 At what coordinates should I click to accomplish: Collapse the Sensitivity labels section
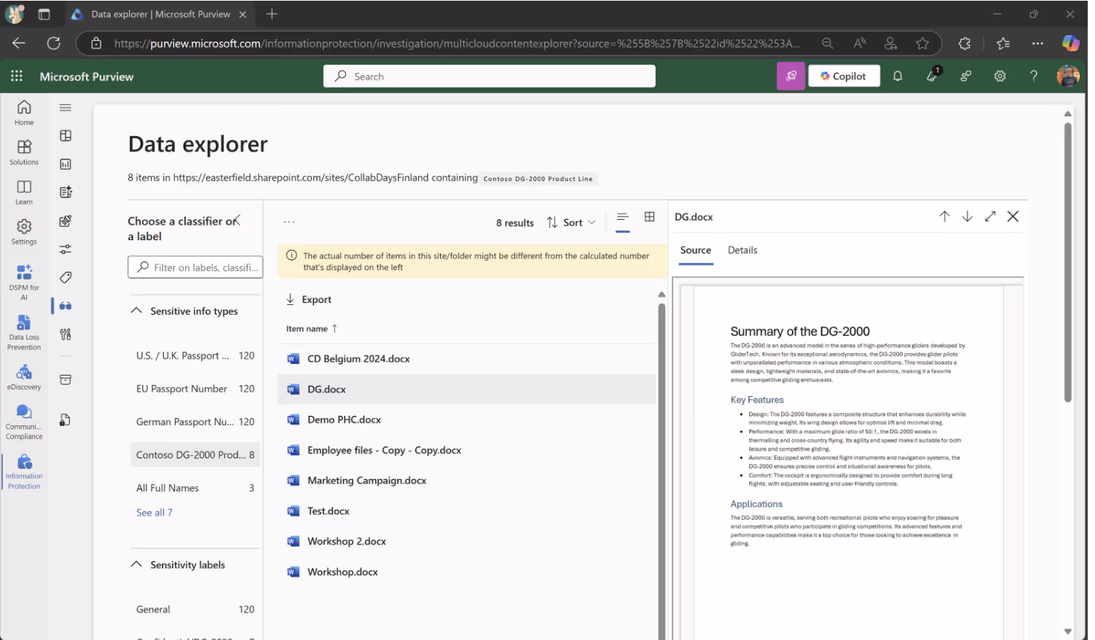click(136, 564)
